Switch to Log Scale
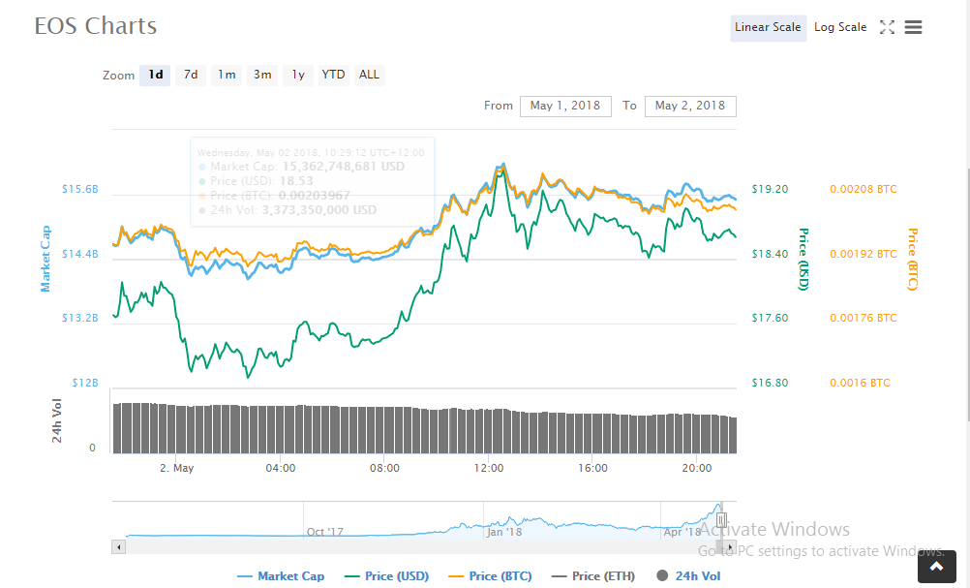 [x=840, y=28]
